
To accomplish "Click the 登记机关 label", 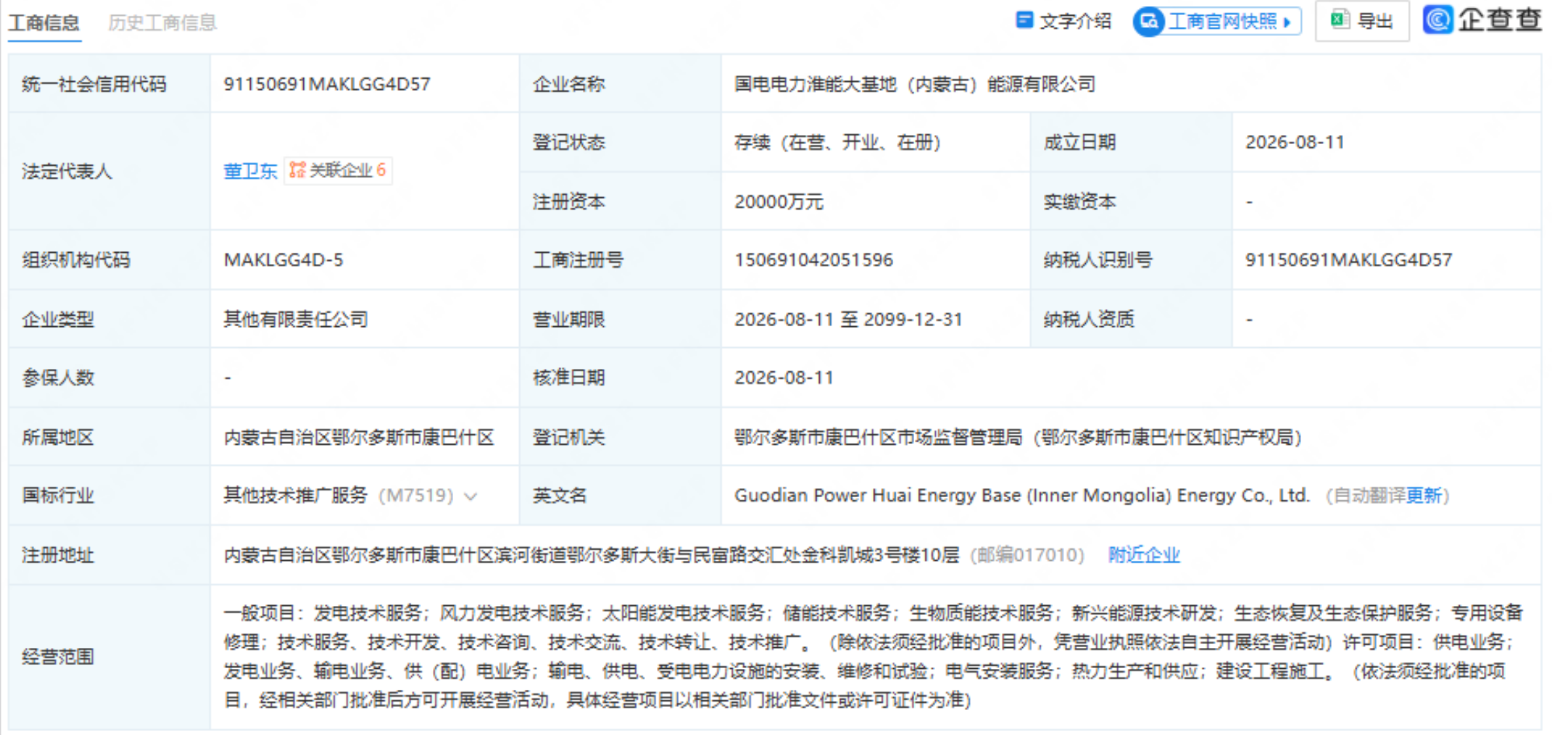I will tap(568, 438).
